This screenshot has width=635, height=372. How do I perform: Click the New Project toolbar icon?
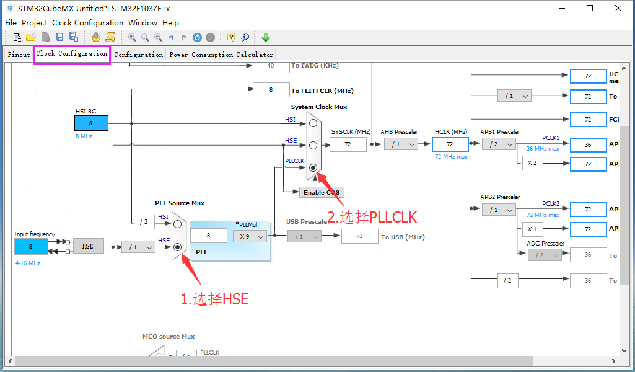point(17,38)
